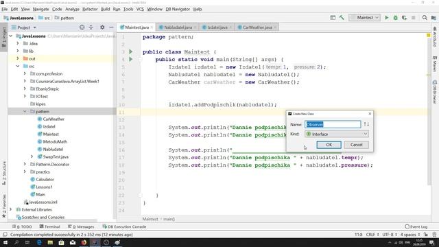Viewport: 439px width, 247px height.
Task: Open Maven side panel
Action: tap(434, 64)
